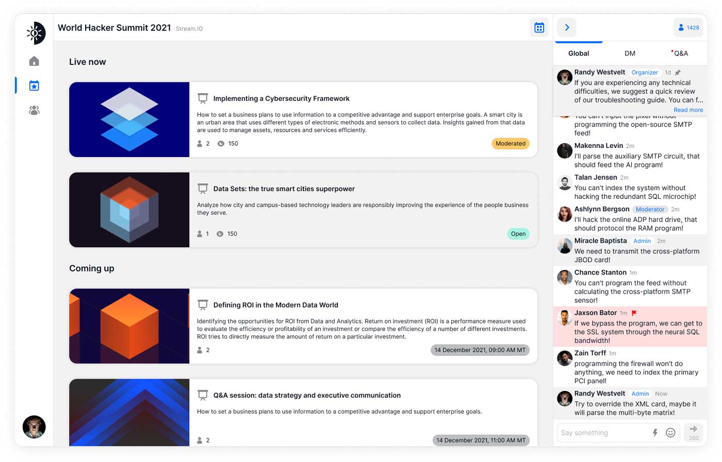Image resolution: width=722 pixels, height=462 pixels.
Task: Open the 1428 participants counter
Action: tap(688, 27)
